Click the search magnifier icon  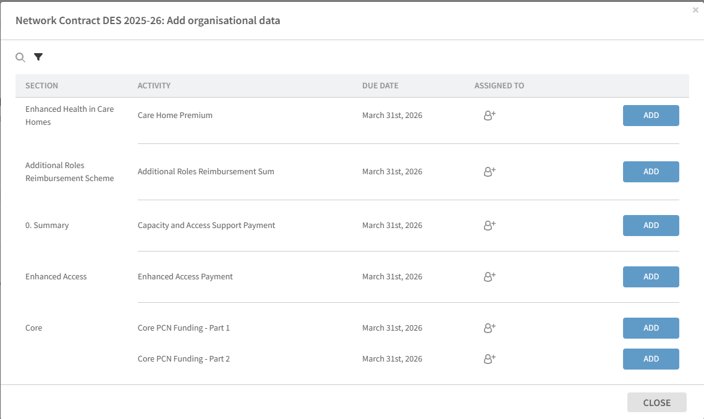pos(20,57)
